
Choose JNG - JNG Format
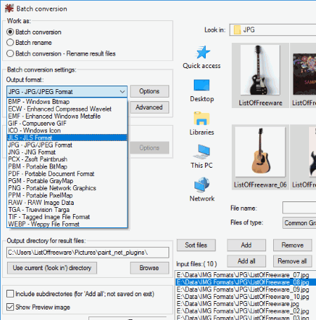click(x=67, y=152)
